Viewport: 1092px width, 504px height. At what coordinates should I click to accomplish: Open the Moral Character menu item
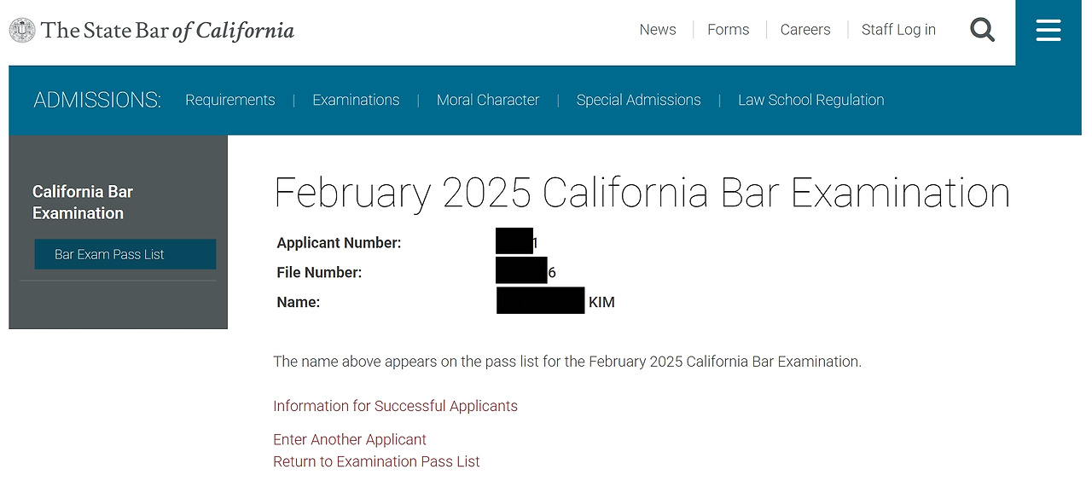click(x=488, y=100)
